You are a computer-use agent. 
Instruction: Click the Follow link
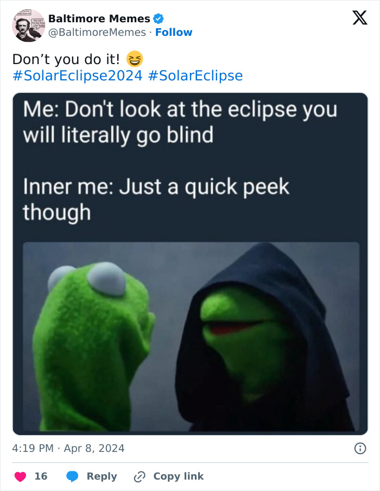[174, 33]
